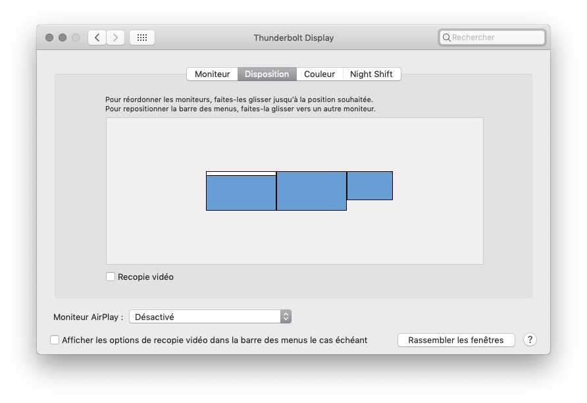Go forward with the right chevron button

[x=115, y=38]
